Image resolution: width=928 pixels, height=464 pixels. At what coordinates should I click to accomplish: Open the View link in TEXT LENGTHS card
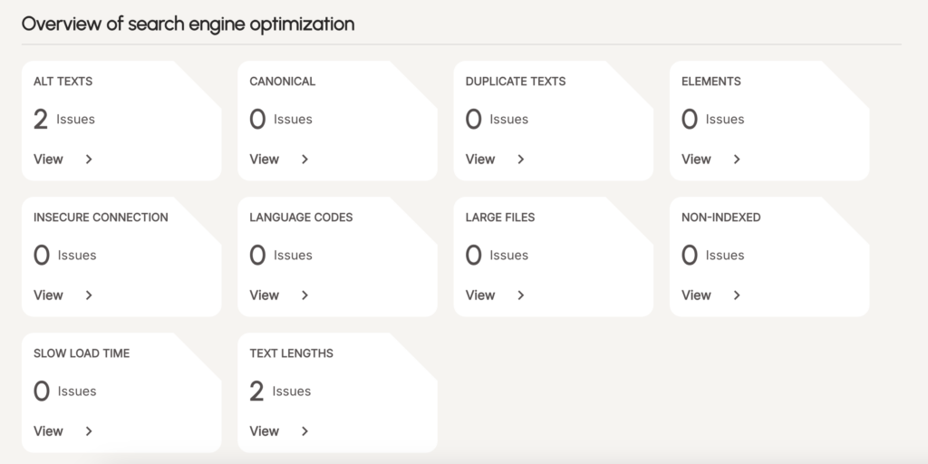click(x=264, y=431)
